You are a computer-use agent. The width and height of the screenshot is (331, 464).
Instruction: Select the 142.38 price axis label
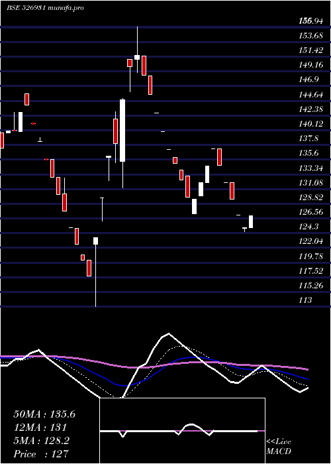310,109
